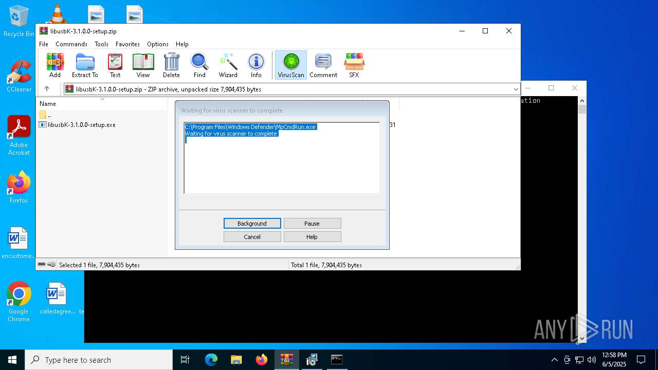Open the Tools menu

[101, 44]
